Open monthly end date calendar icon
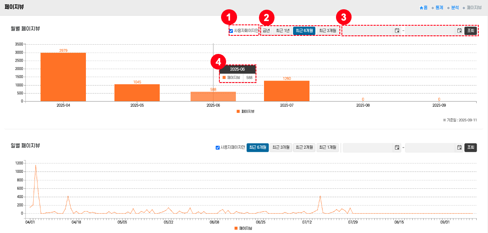Screen dimensions: 488x233 pyautogui.click(x=459, y=30)
